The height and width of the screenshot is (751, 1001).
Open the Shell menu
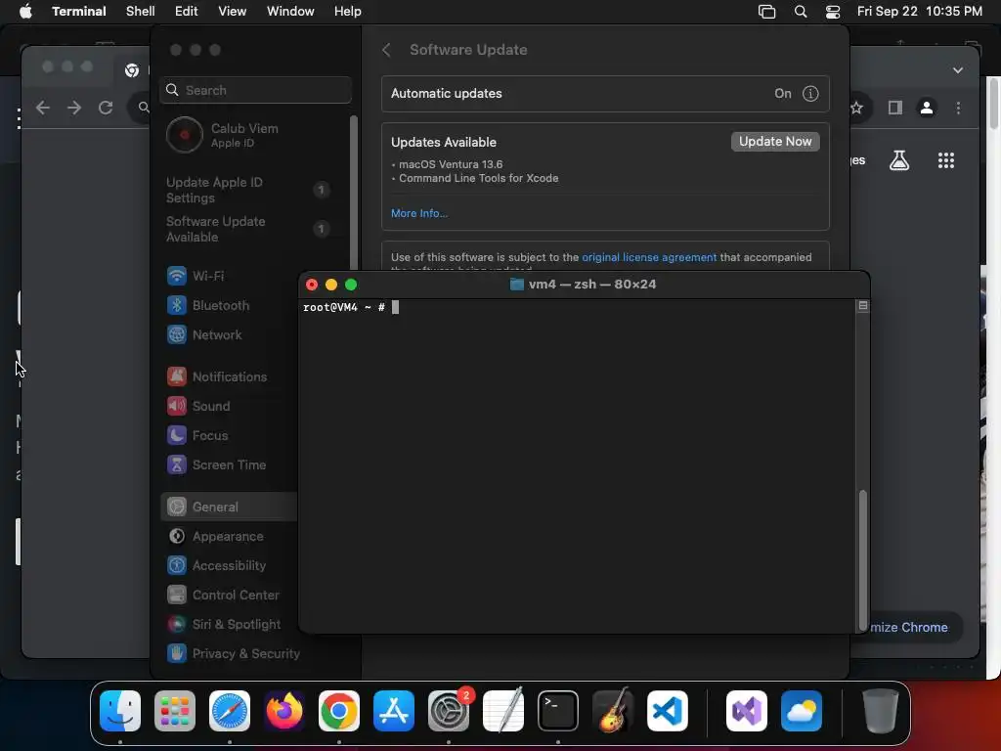[141, 11]
